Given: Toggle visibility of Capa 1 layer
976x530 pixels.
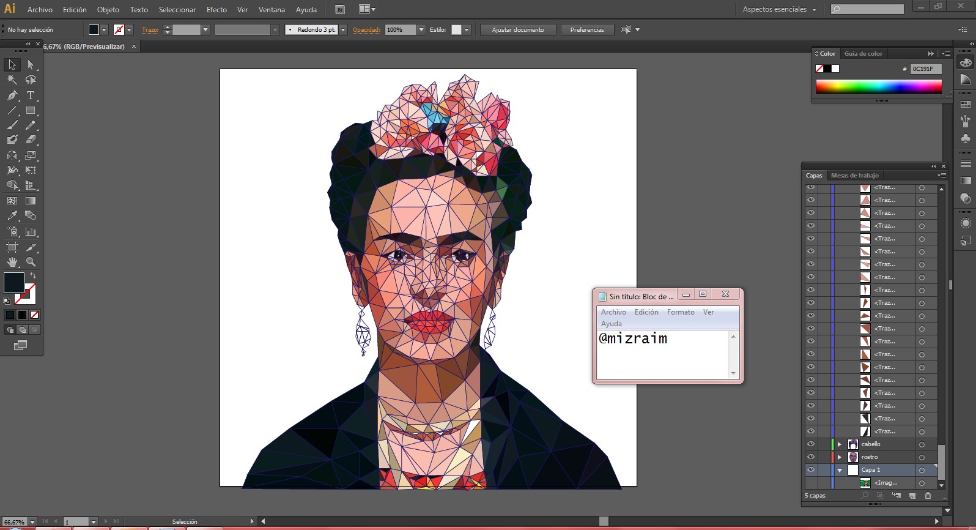Looking at the screenshot, I should pyautogui.click(x=811, y=470).
